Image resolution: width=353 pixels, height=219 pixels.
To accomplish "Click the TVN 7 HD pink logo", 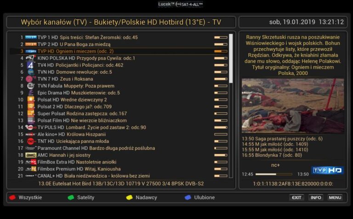I will pos(30,79).
